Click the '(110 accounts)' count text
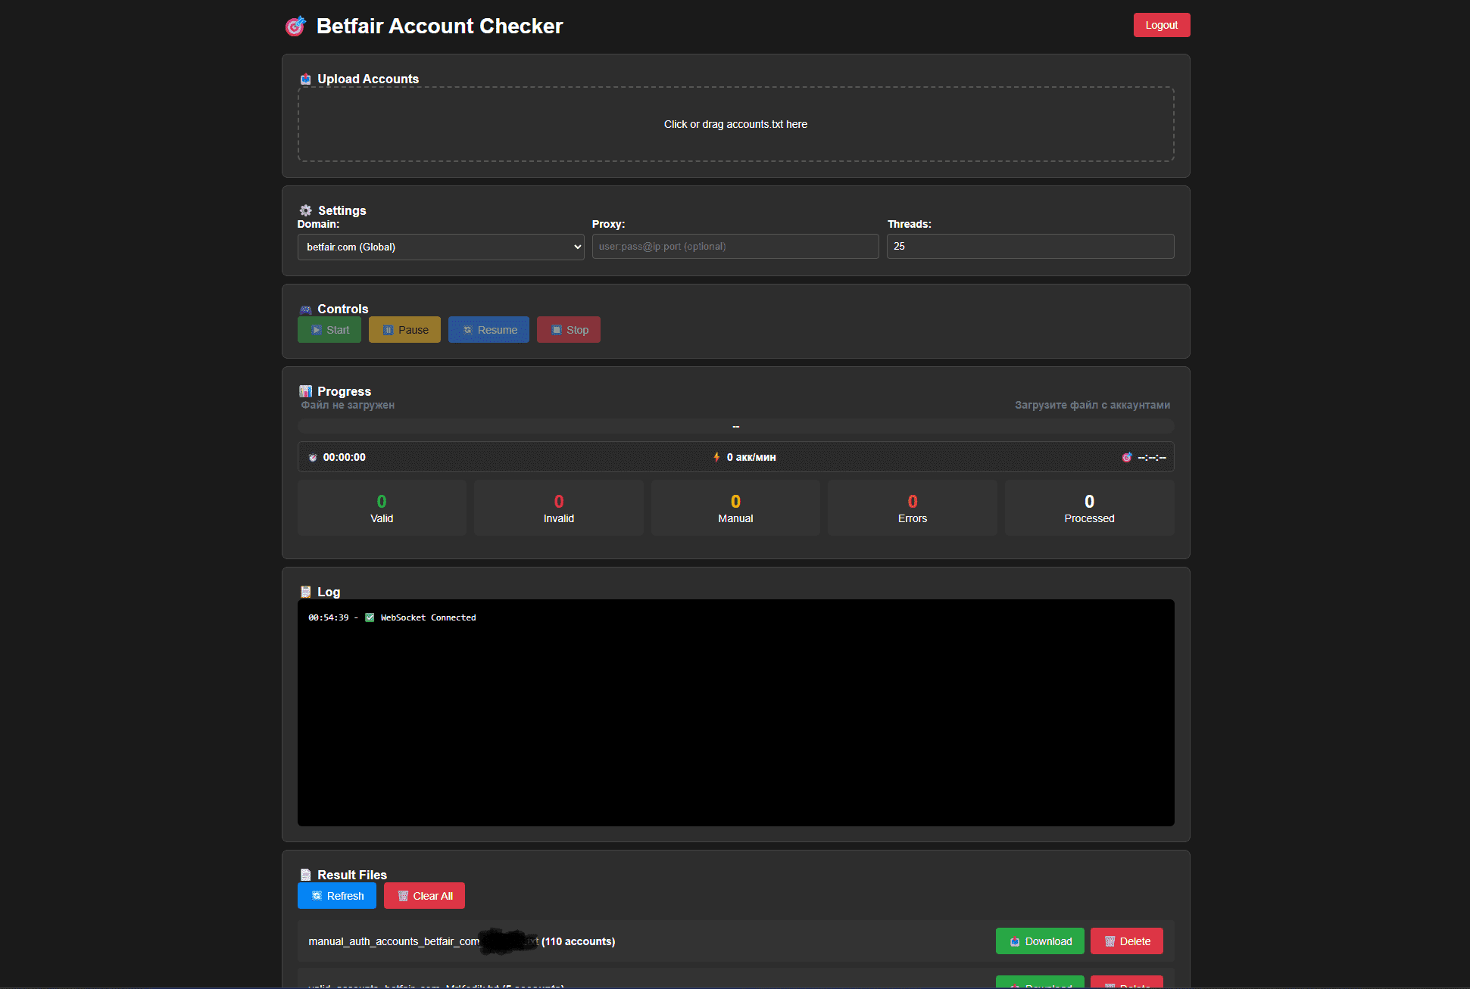1470x989 pixels. (578, 941)
